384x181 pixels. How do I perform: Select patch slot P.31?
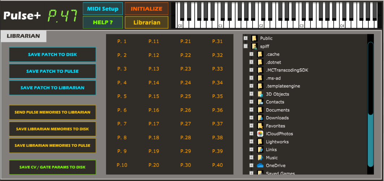[x=218, y=41]
